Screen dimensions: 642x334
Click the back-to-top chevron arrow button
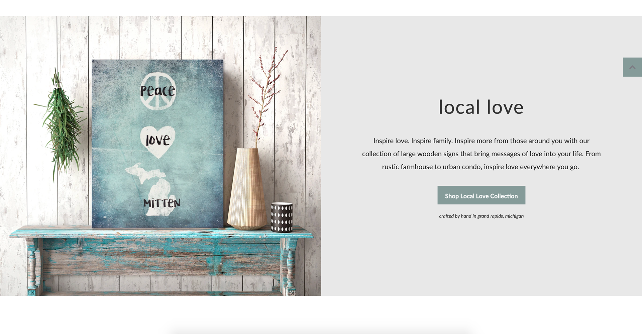point(632,67)
